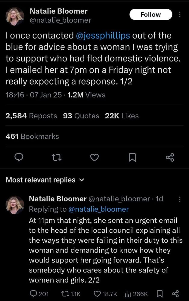View the 93 Quotes list
This screenshot has height=301, width=189.
point(81,116)
